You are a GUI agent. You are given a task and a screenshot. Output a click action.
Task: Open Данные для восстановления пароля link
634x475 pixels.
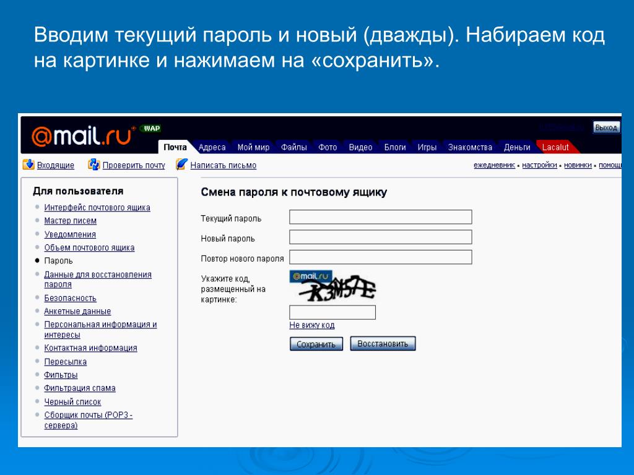pyautogui.click(x=98, y=280)
